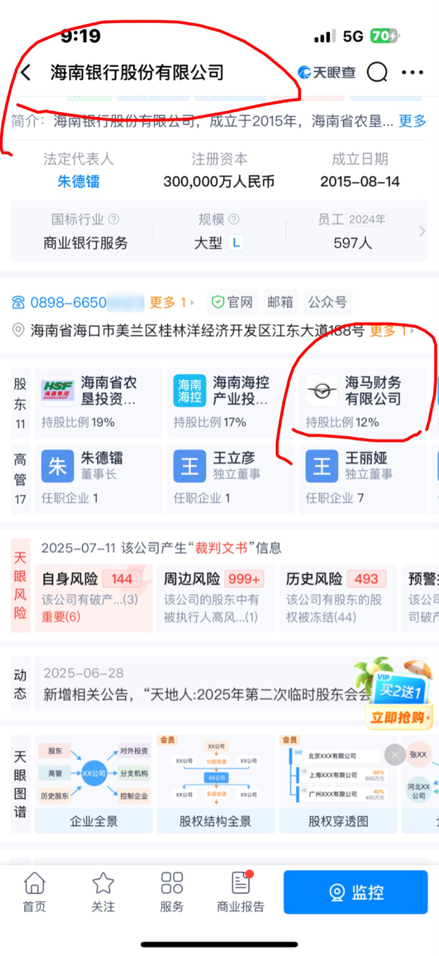This screenshot has height=956, width=439.
Task: Open the three-dot more menu
Action: coord(412,73)
